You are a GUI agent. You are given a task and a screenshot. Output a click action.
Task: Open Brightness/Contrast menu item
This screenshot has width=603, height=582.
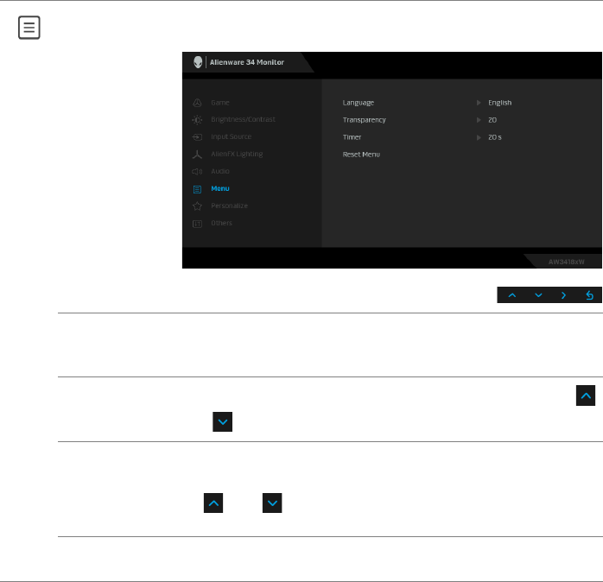(x=243, y=119)
